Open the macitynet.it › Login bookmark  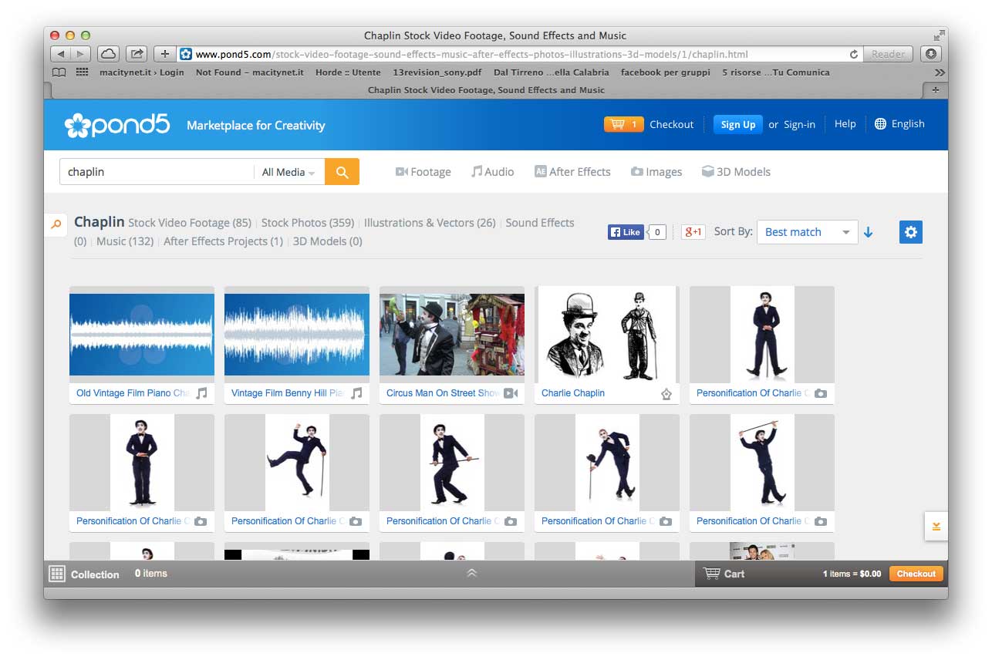(142, 72)
